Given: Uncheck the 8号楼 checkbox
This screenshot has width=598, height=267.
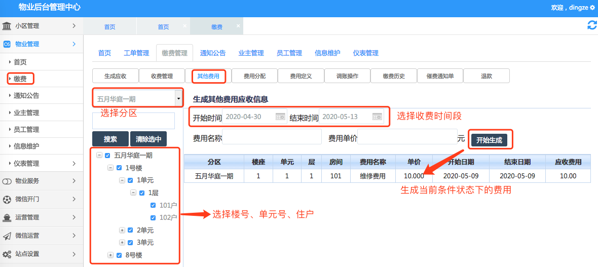Looking at the screenshot, I should pyautogui.click(x=119, y=255).
